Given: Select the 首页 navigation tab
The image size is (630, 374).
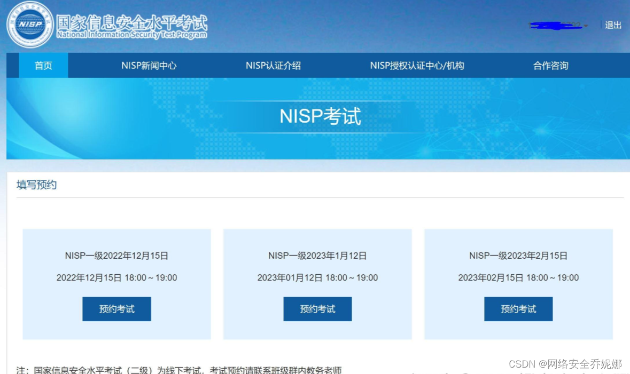Looking at the screenshot, I should (x=43, y=65).
